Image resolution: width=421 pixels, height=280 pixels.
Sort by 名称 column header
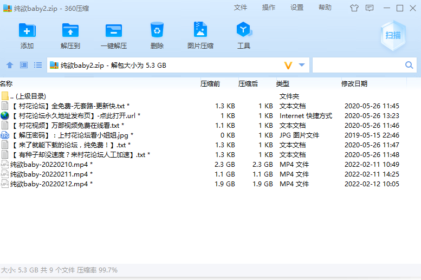tap(7, 83)
